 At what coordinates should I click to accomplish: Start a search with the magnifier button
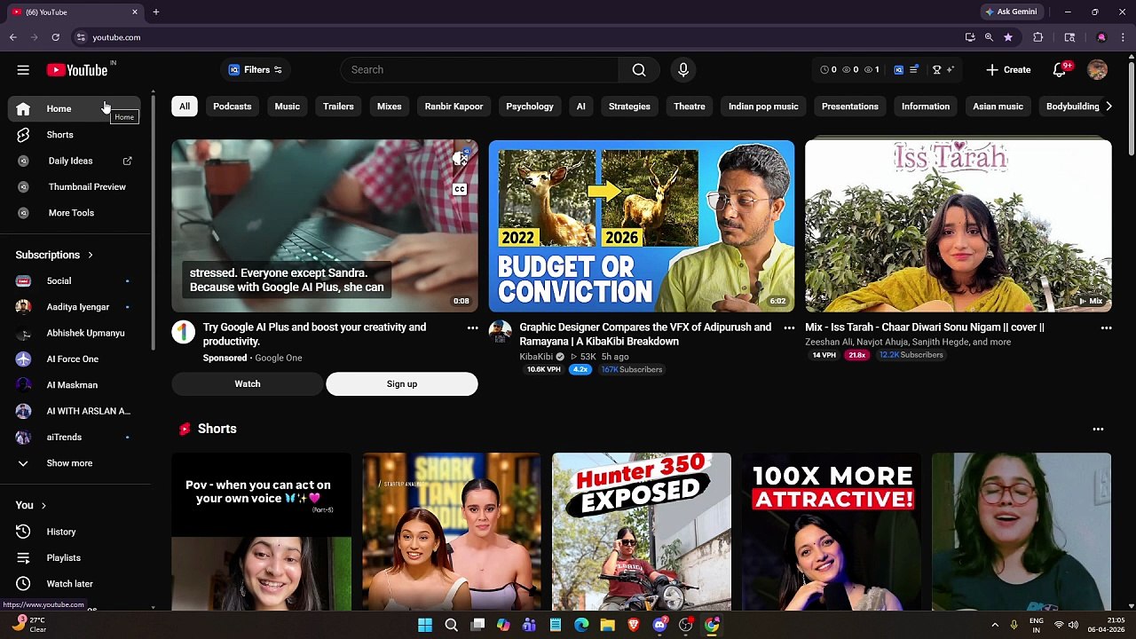pos(639,70)
